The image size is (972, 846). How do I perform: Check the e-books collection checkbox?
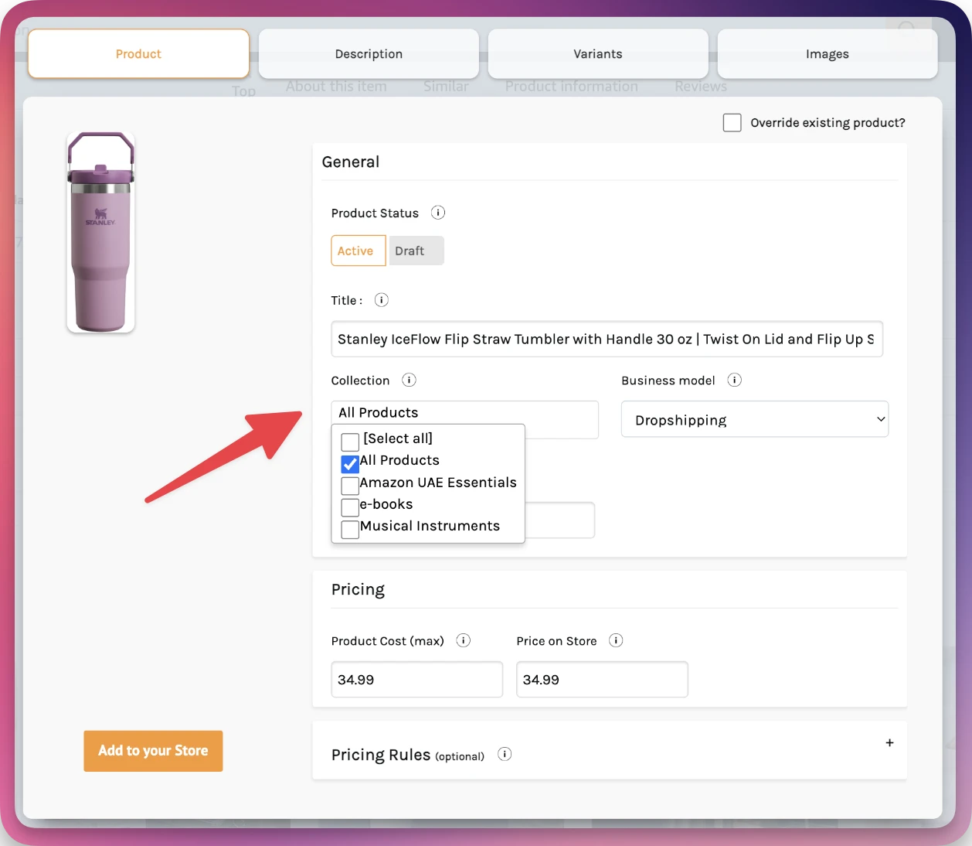point(350,507)
